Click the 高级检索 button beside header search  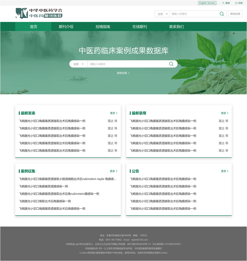[235, 14]
